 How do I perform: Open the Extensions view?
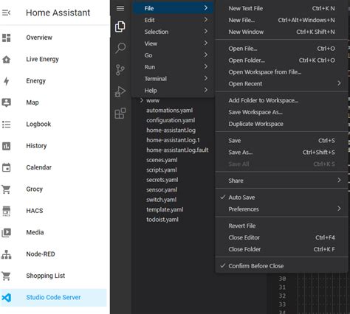[120, 114]
